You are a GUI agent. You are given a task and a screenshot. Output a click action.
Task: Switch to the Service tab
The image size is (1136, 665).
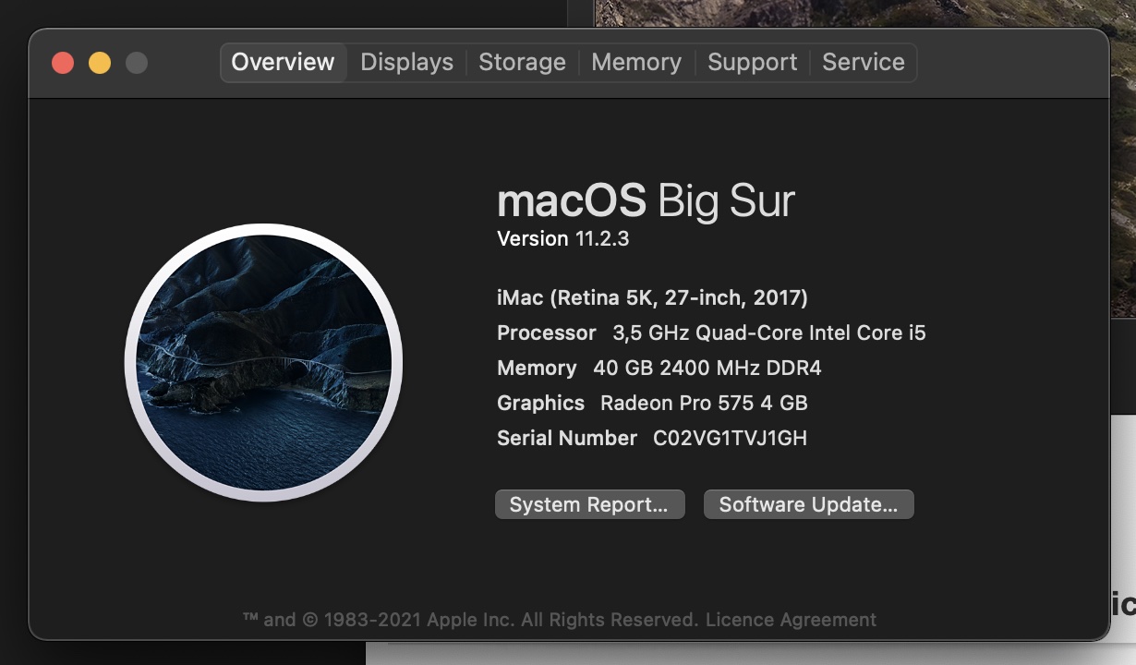(x=863, y=63)
